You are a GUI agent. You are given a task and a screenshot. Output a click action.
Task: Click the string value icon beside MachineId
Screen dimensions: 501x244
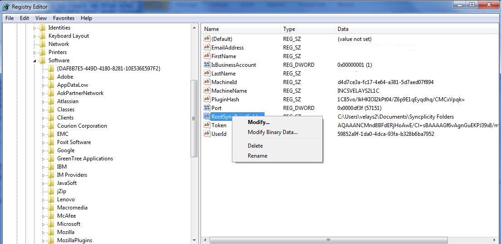[x=207, y=82]
